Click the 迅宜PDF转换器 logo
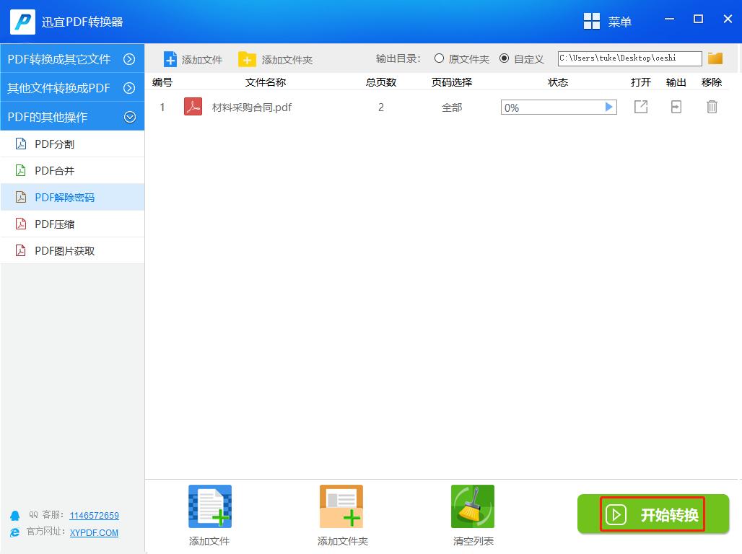The width and height of the screenshot is (742, 554). coord(22,22)
